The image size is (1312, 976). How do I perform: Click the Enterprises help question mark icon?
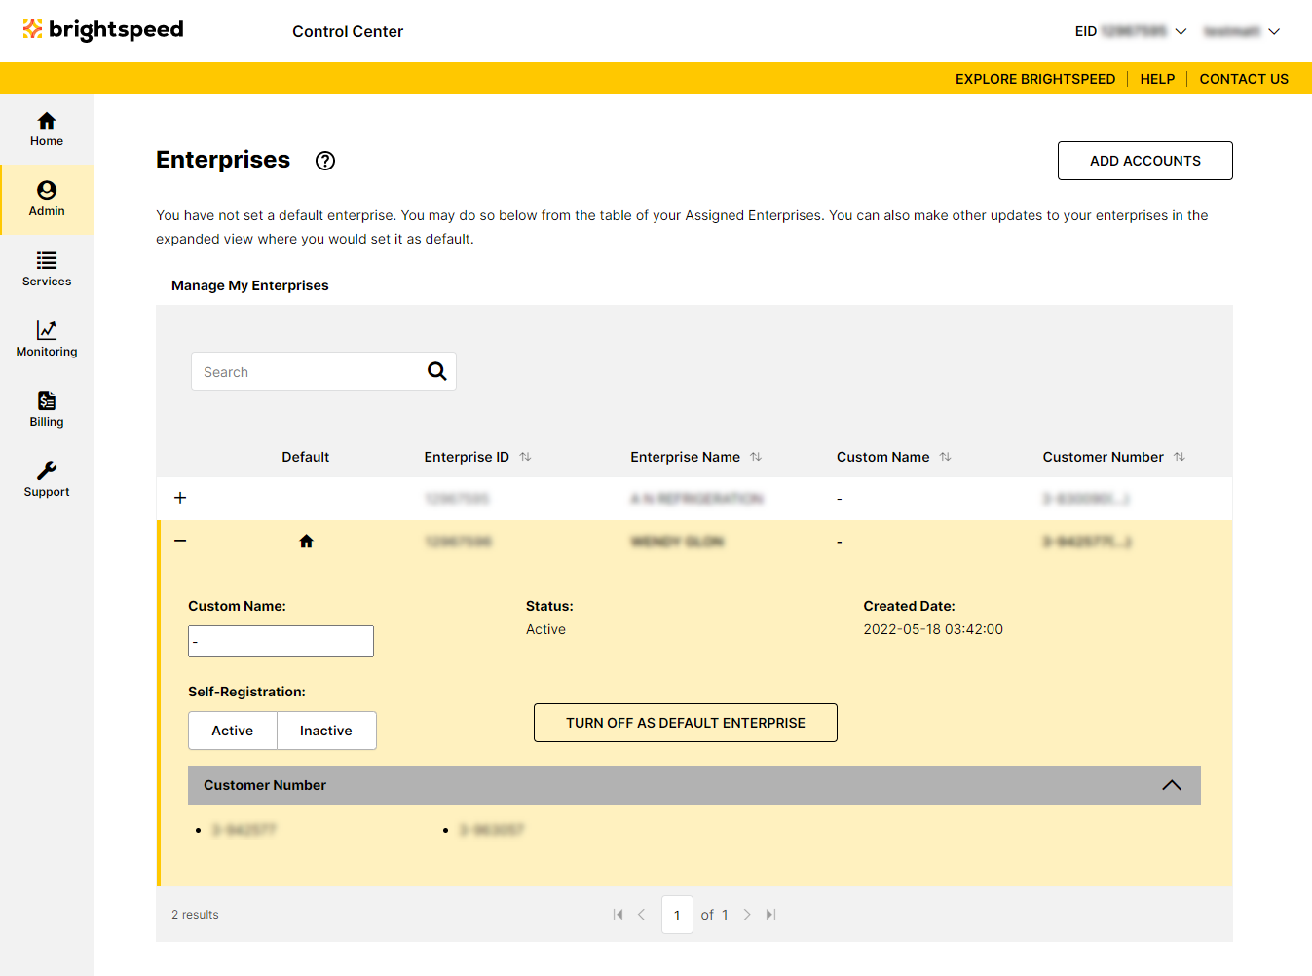pos(325,161)
